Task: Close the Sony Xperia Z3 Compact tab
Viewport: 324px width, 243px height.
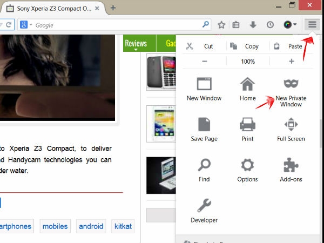Action: pos(97,8)
